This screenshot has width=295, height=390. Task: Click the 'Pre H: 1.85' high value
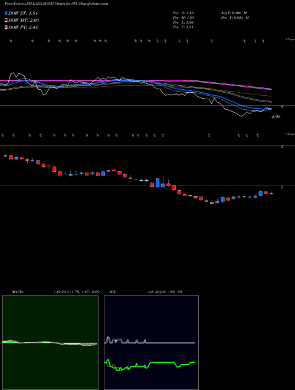(x=183, y=18)
